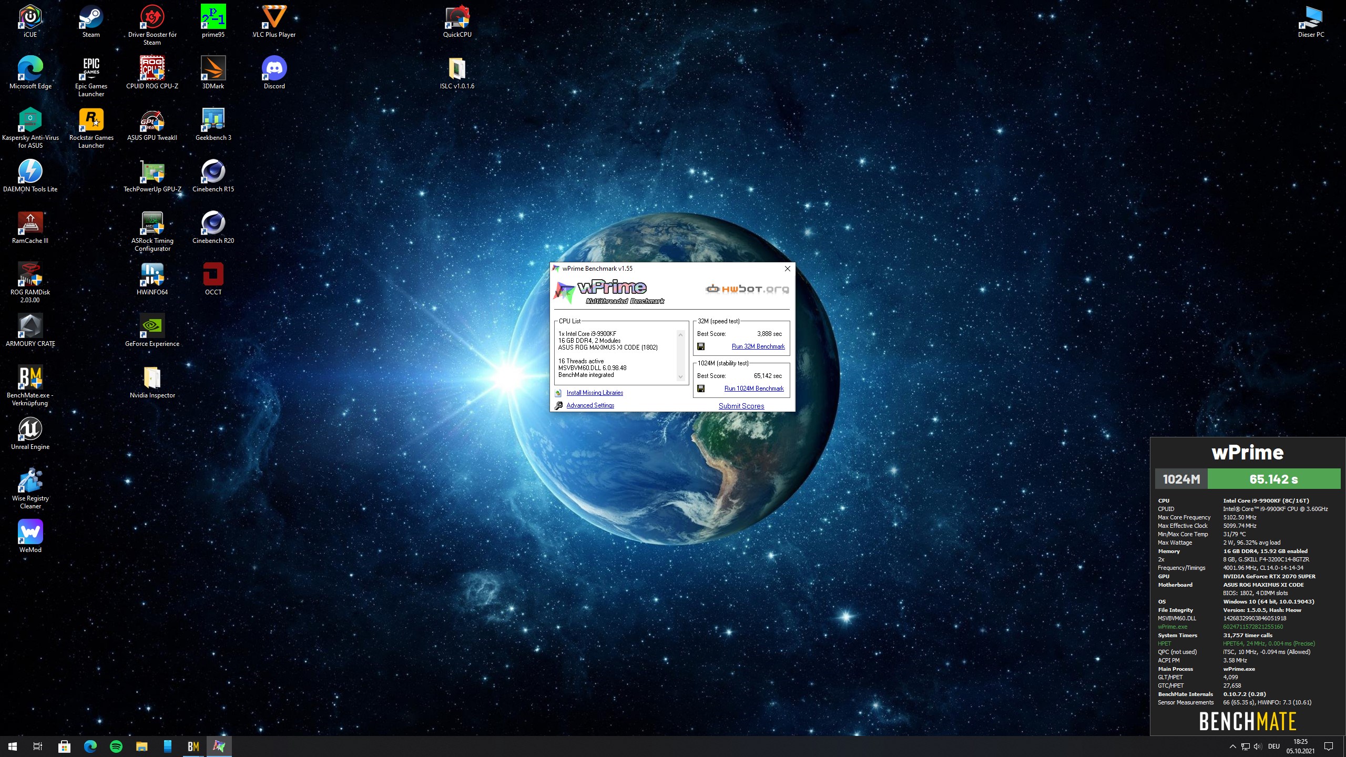Click Run 1024M Benchmark link
The width and height of the screenshot is (1346, 757).
(x=753, y=388)
